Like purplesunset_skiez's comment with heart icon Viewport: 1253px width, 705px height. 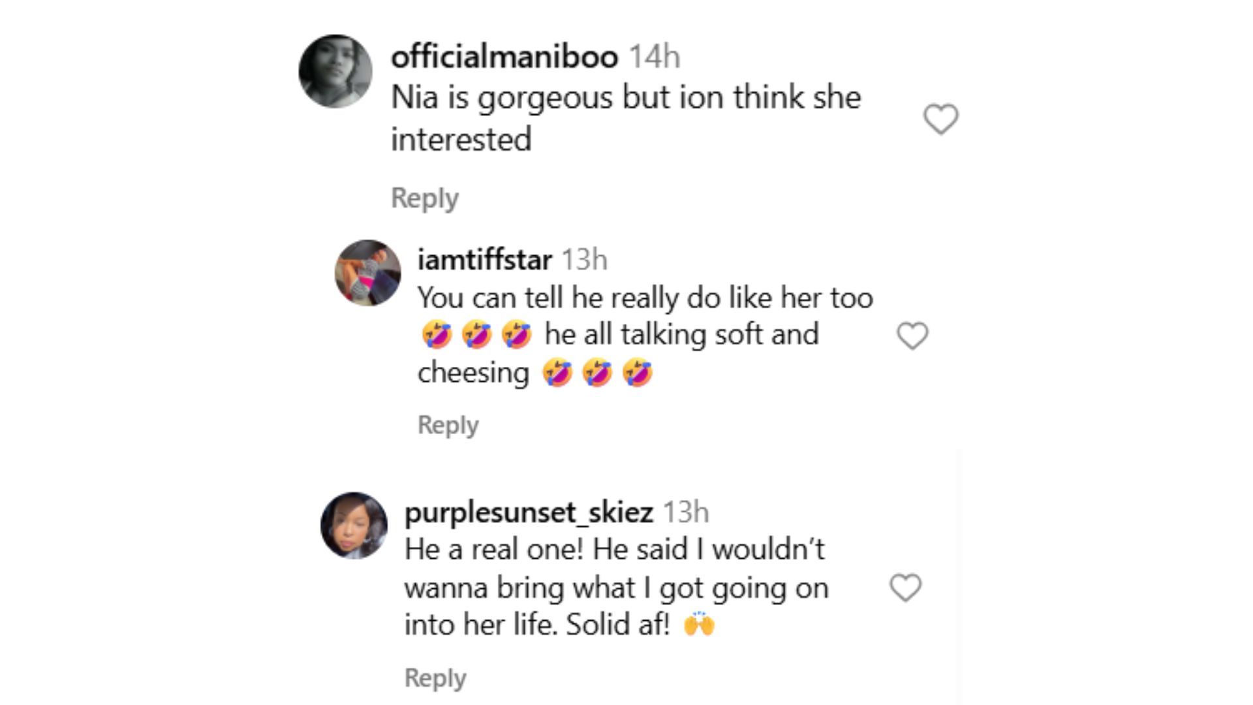click(905, 587)
